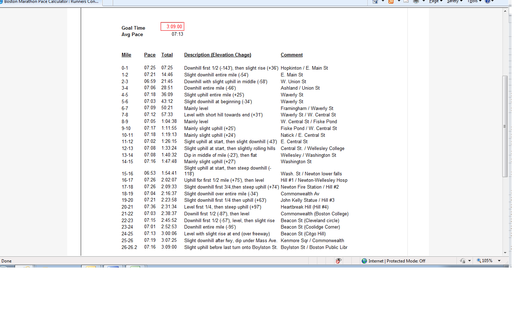The height and width of the screenshot is (310, 518).
Task: Click 'Framingham / Waverly St' comment
Action: tap(307, 108)
